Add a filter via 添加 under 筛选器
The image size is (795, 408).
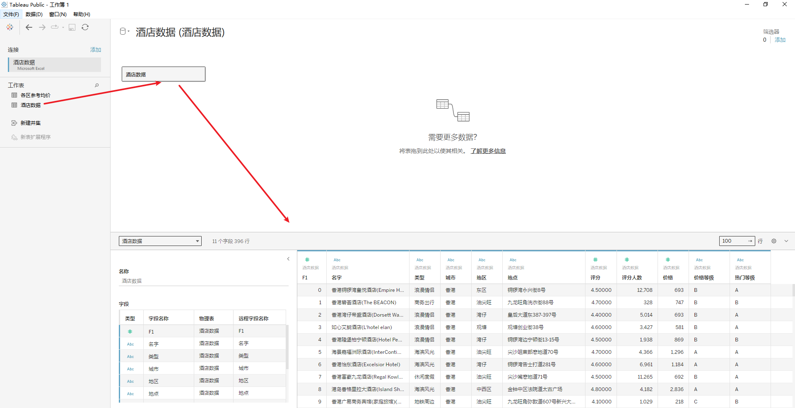(780, 40)
